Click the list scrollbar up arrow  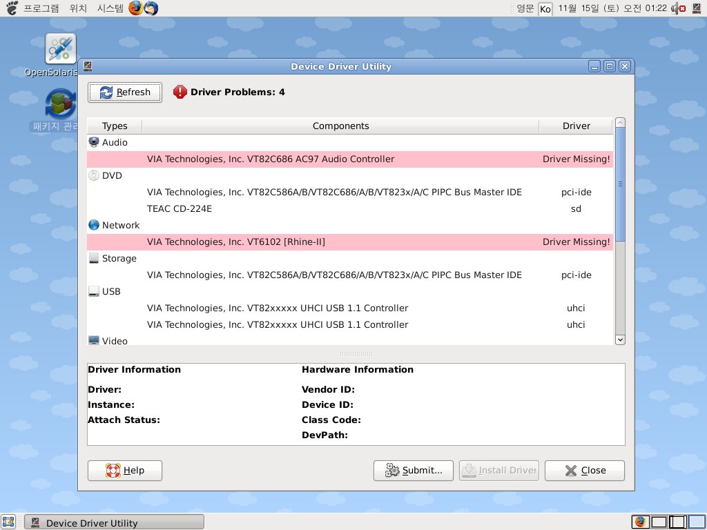tap(621, 123)
